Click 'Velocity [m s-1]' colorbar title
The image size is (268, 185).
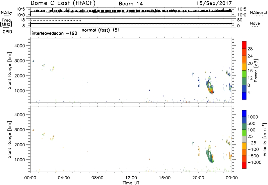point(265,139)
